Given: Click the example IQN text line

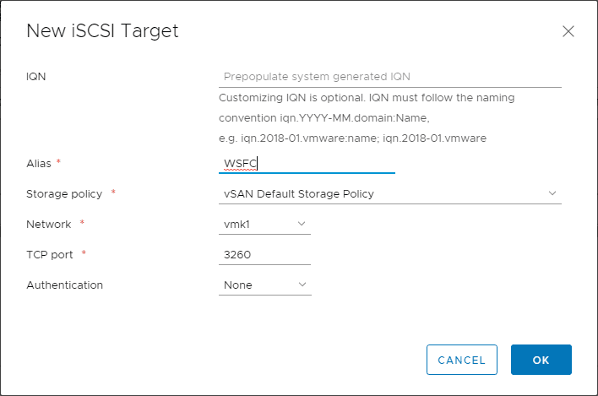Looking at the screenshot, I should coord(351,137).
